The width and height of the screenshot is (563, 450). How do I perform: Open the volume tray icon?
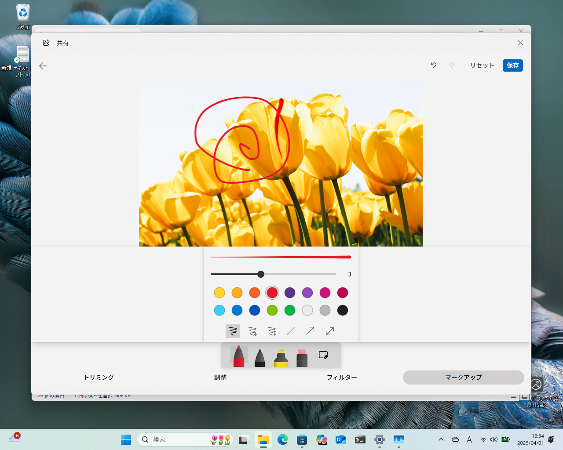494,439
